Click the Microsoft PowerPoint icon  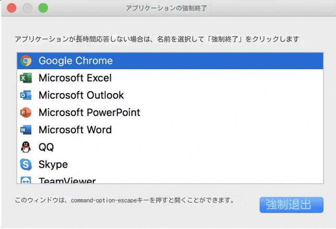(x=26, y=112)
